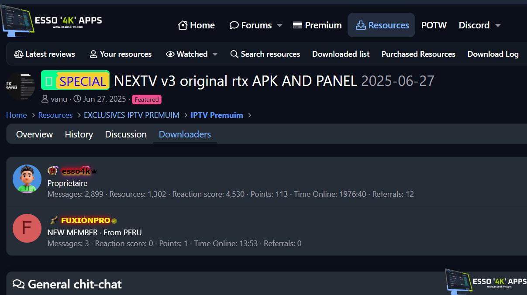Expand the Discord dropdown arrow

497,25
